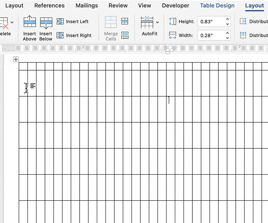This screenshot has width=268, height=223.
Task: Click the Insert Below icon
Action: pyautogui.click(x=46, y=22)
